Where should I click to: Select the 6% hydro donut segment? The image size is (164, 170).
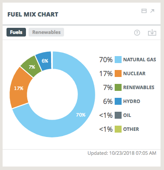point(45,61)
